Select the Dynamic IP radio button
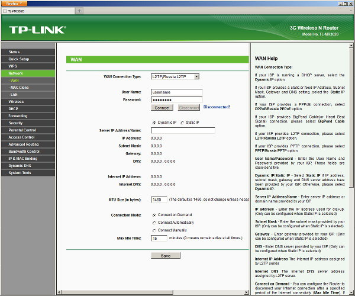Viewport: 355px width, 296px height. coord(154,123)
